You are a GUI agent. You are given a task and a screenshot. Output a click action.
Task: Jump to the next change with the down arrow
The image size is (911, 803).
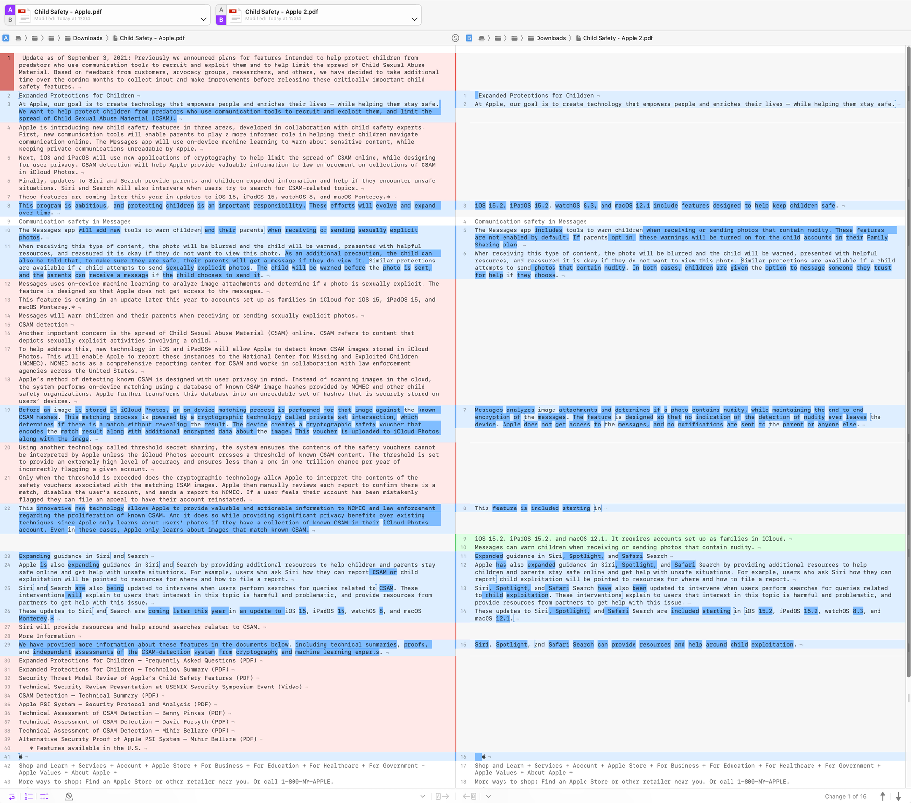tap(898, 796)
